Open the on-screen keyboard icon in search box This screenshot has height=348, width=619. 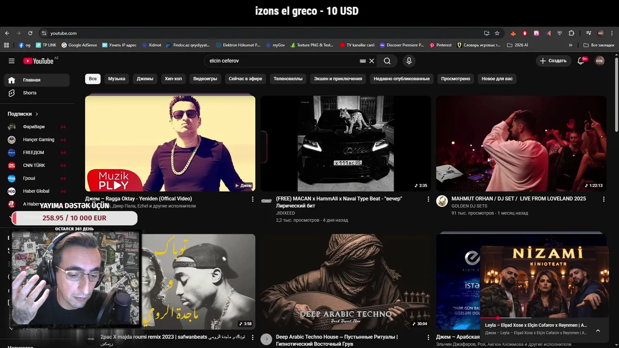[363, 61]
